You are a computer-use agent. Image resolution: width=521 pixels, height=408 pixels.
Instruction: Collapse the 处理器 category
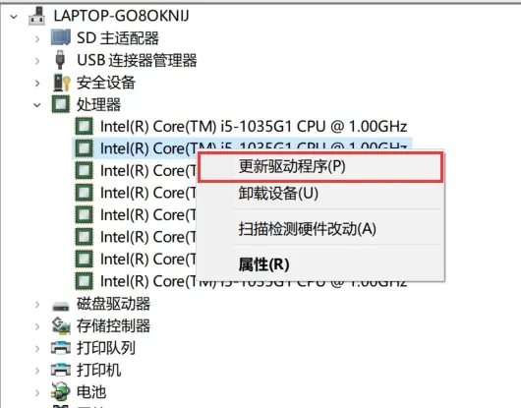point(37,105)
